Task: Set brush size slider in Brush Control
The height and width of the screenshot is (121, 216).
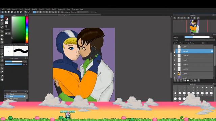Action: [x=13, y=62]
